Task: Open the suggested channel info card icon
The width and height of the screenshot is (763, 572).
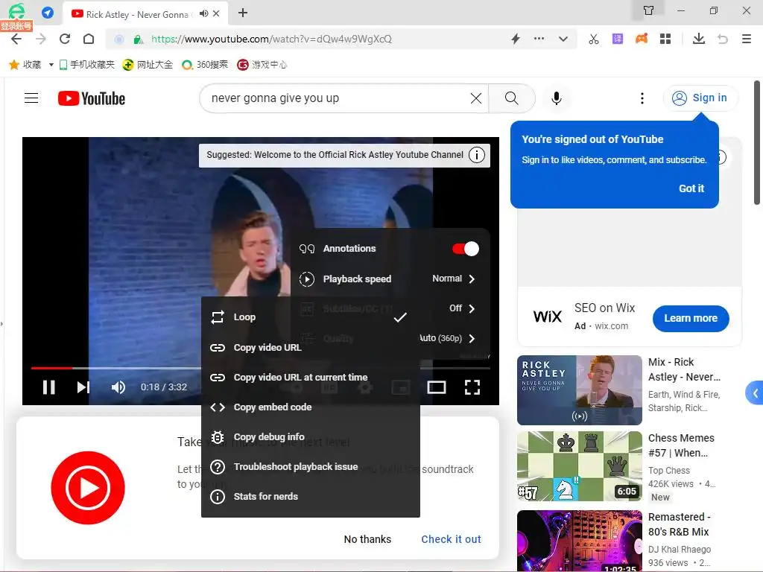Action: pos(476,155)
